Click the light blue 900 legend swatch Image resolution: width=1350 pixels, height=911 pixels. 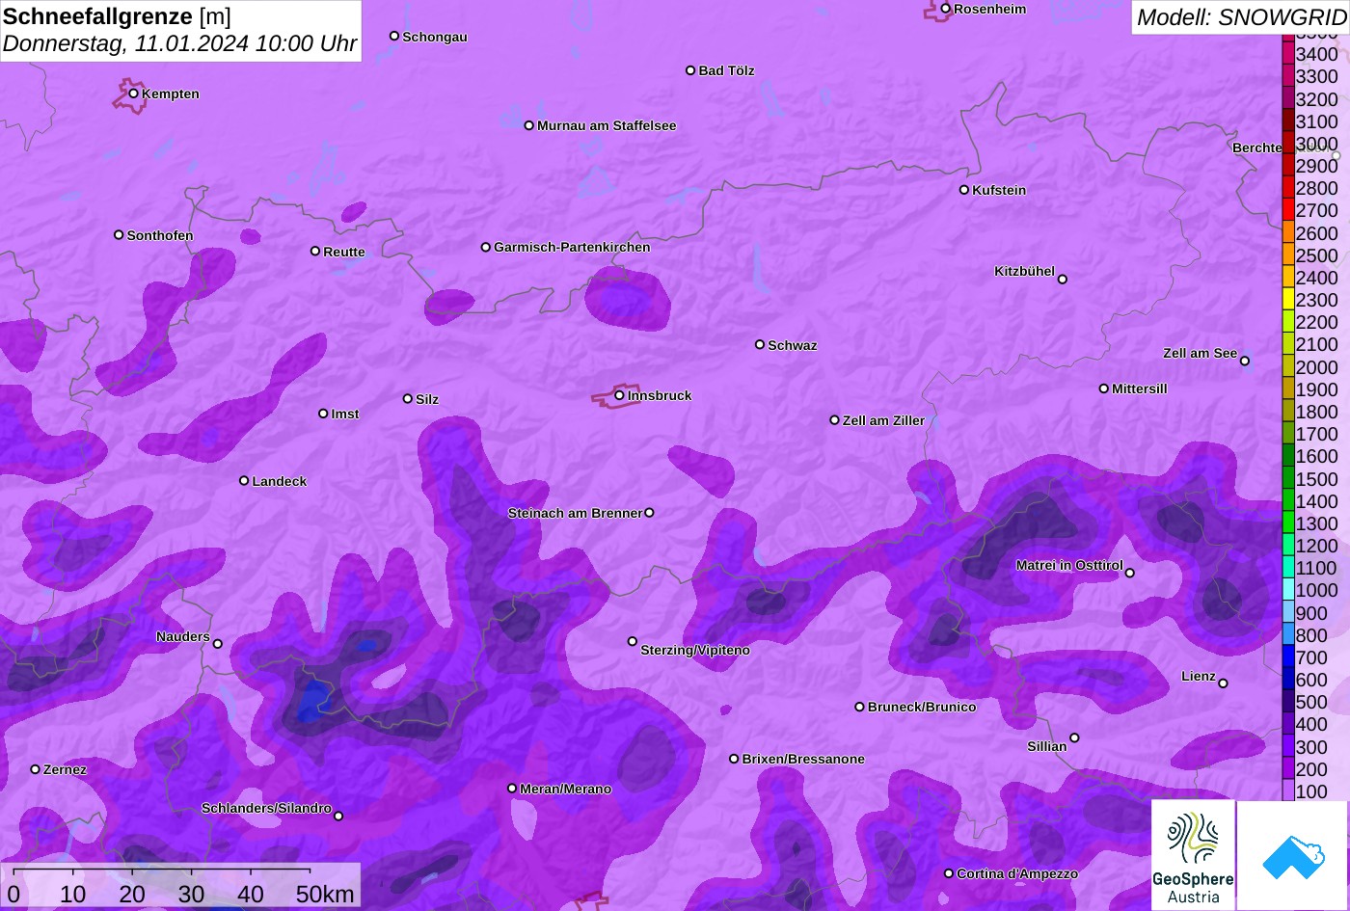1288,612
